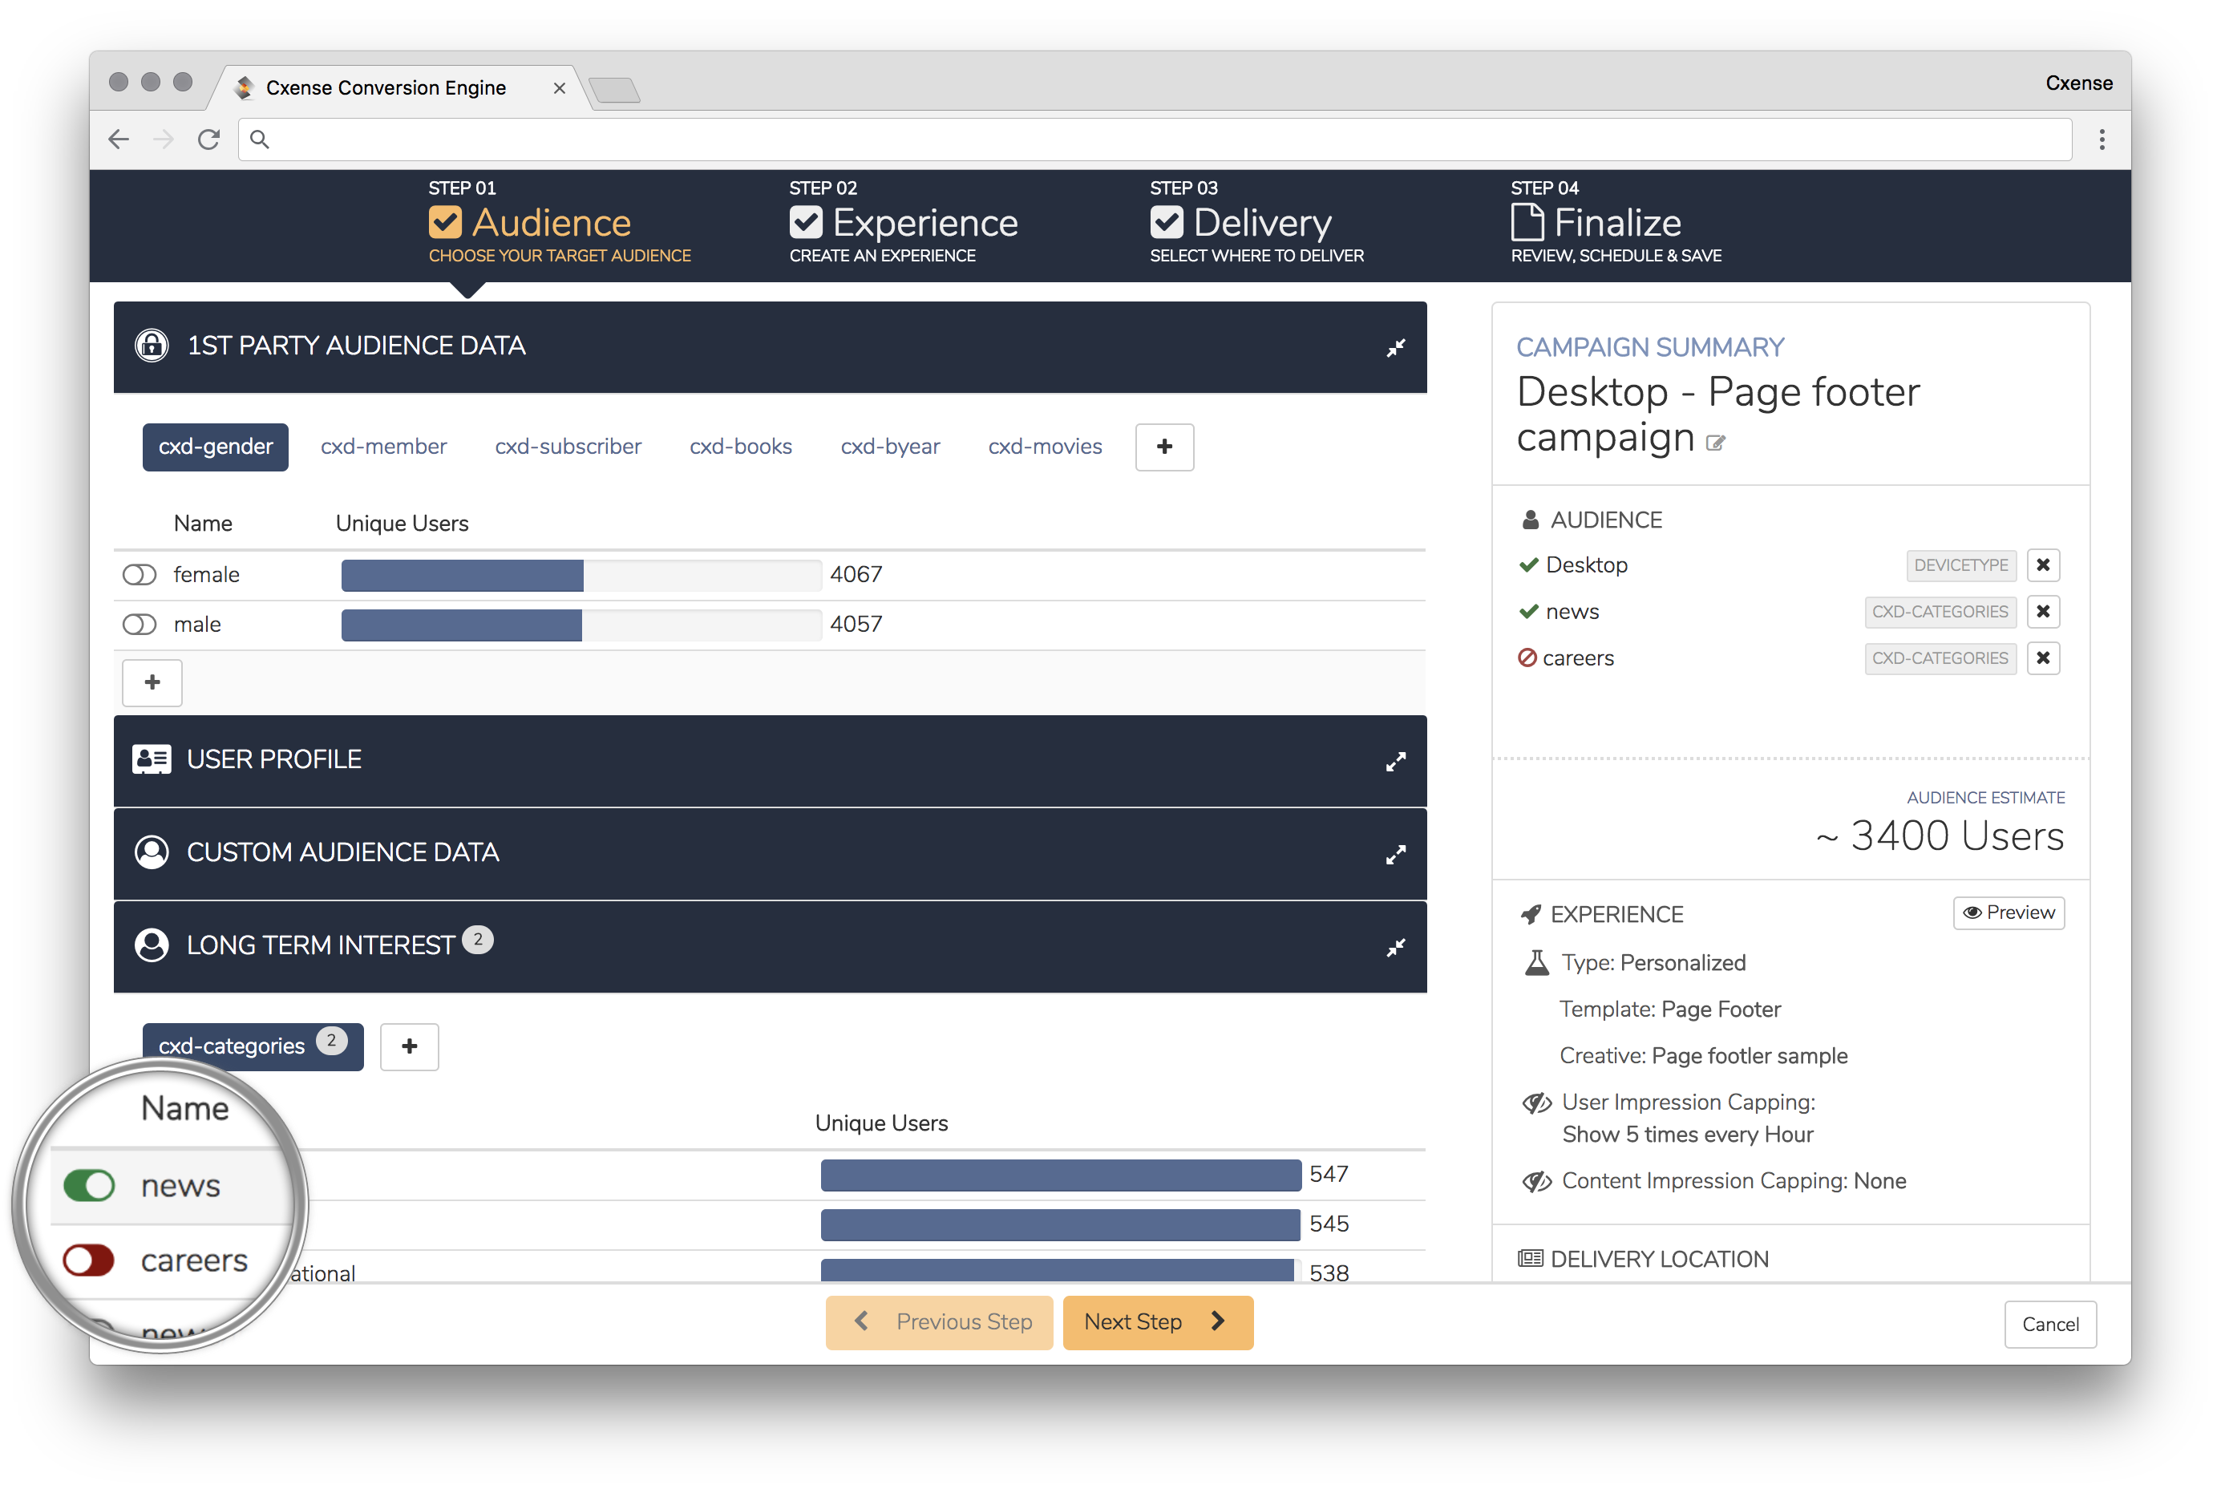Click the Custom Audience Data person icon
The width and height of the screenshot is (2221, 1493).
pyautogui.click(x=152, y=852)
